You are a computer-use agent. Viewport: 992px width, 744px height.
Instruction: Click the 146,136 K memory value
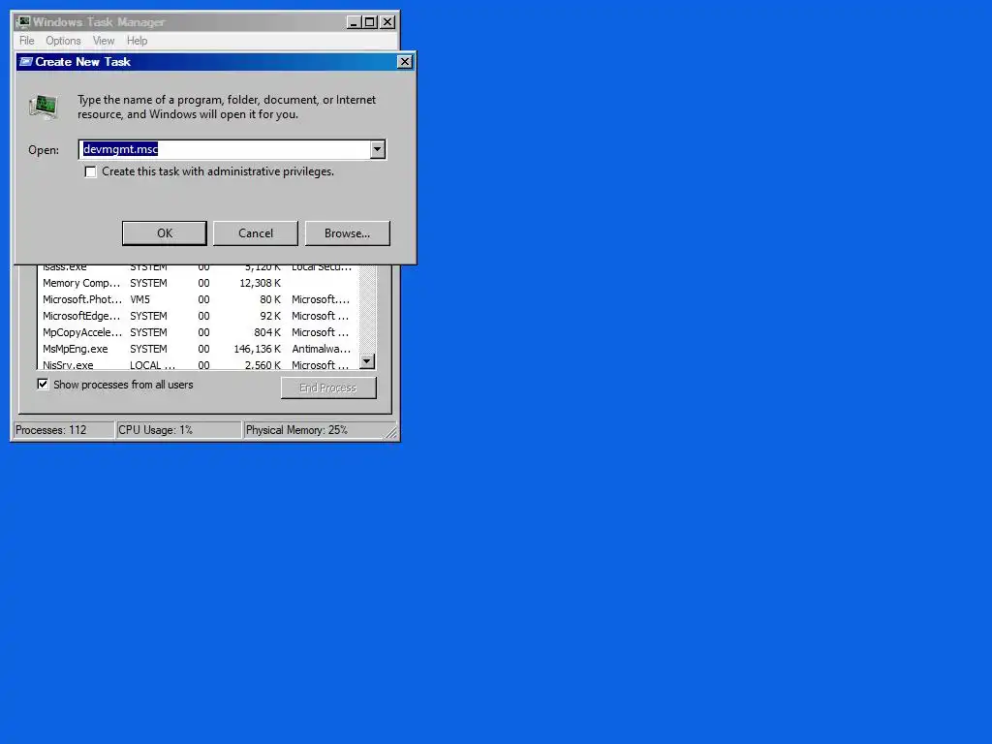pos(257,349)
